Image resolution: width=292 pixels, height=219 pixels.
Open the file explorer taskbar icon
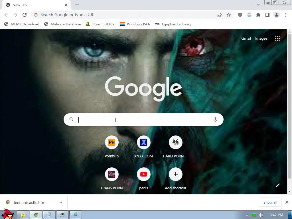23,215
